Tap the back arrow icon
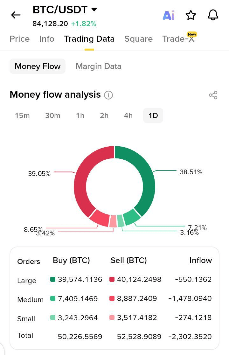Viewport: 229px width, 355px height. point(16,15)
